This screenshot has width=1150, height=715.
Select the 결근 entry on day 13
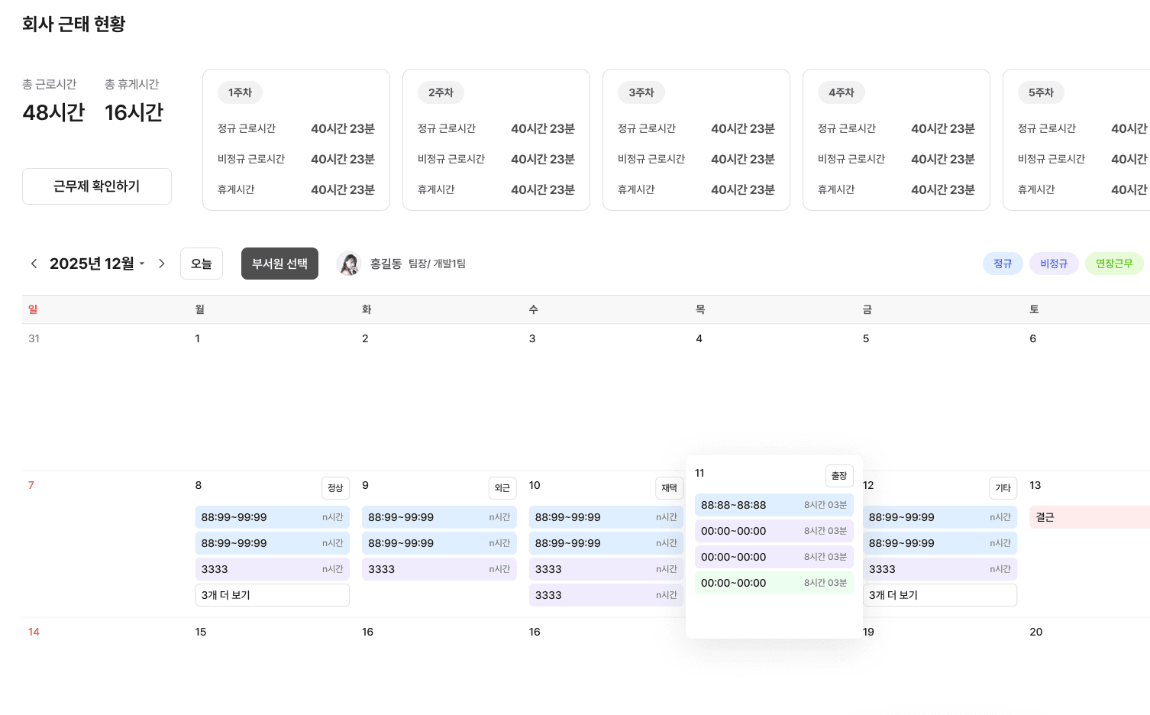tap(1088, 517)
